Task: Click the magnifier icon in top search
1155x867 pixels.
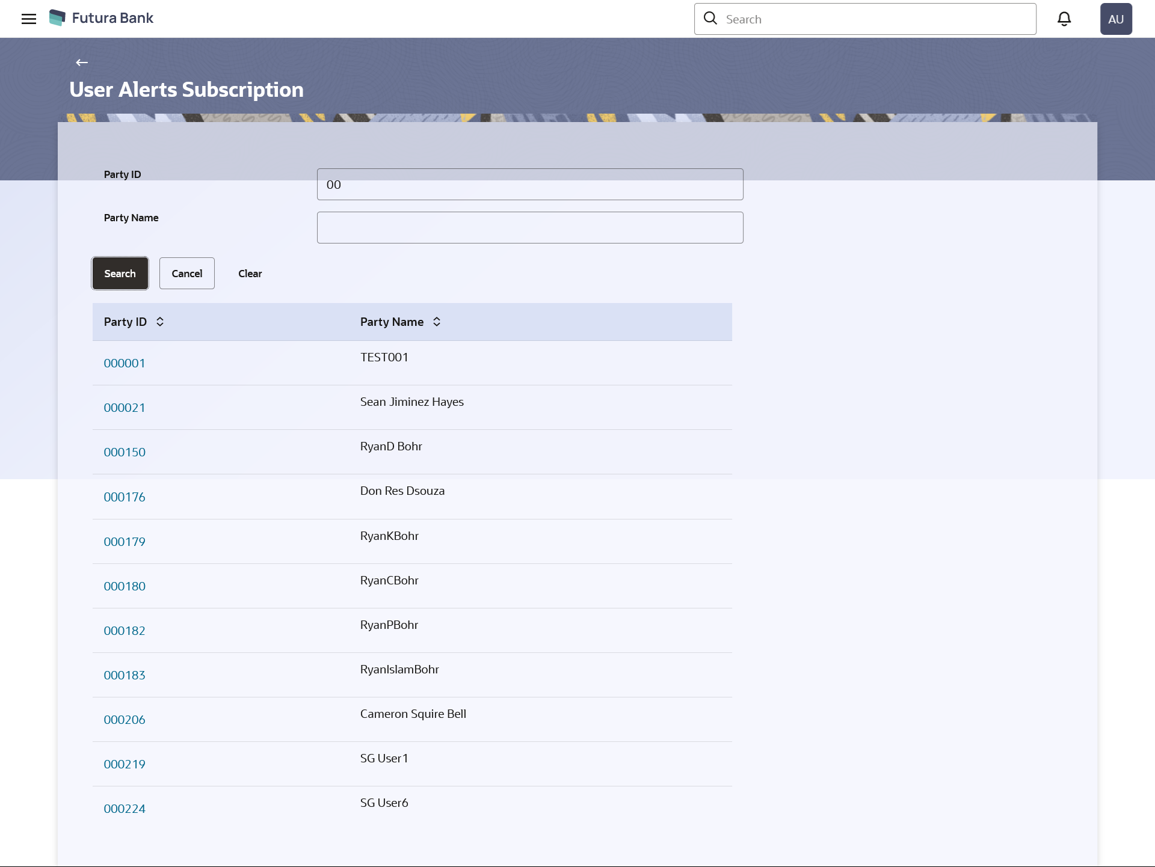Action: [x=710, y=19]
